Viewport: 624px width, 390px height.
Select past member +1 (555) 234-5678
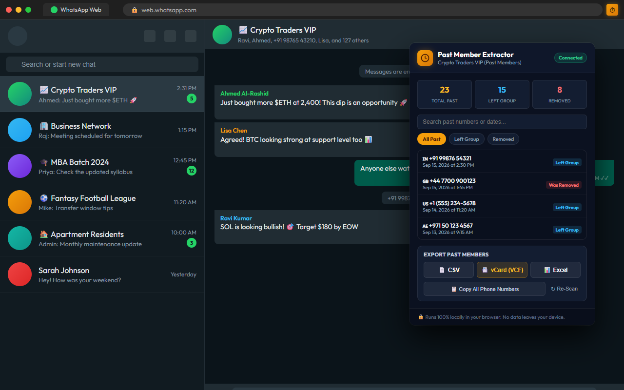[502, 206]
